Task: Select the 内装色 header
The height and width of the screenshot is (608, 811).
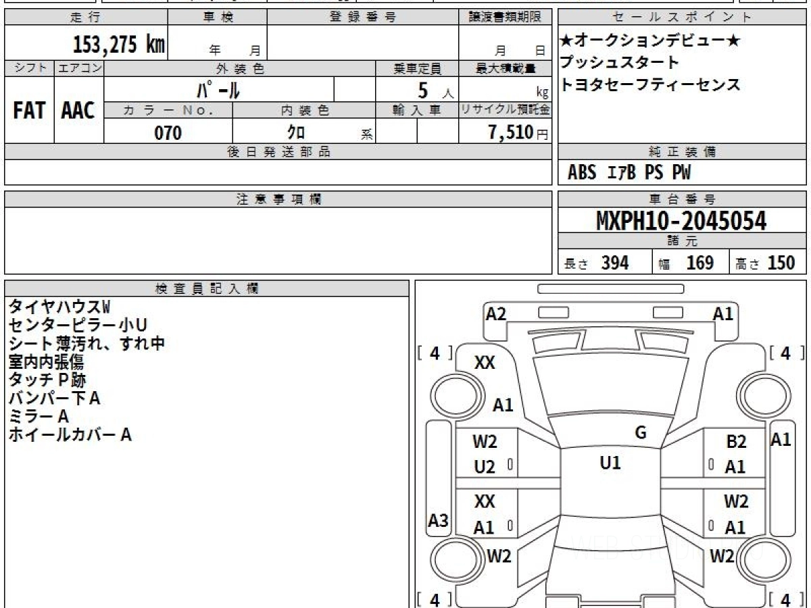Action: pos(304,110)
